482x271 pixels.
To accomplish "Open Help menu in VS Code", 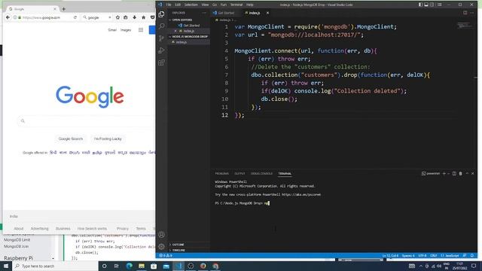I will (x=249, y=5).
